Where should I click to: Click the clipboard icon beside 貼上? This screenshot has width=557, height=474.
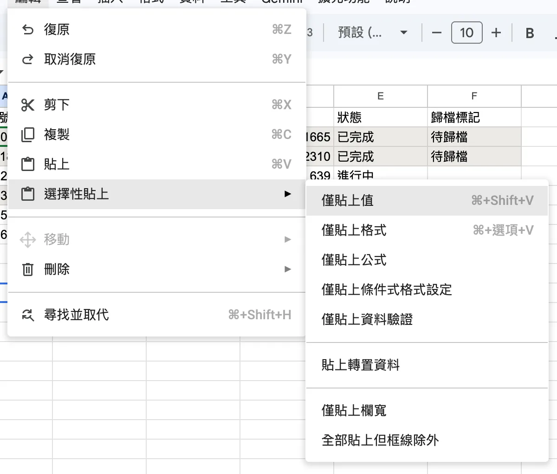click(x=28, y=165)
